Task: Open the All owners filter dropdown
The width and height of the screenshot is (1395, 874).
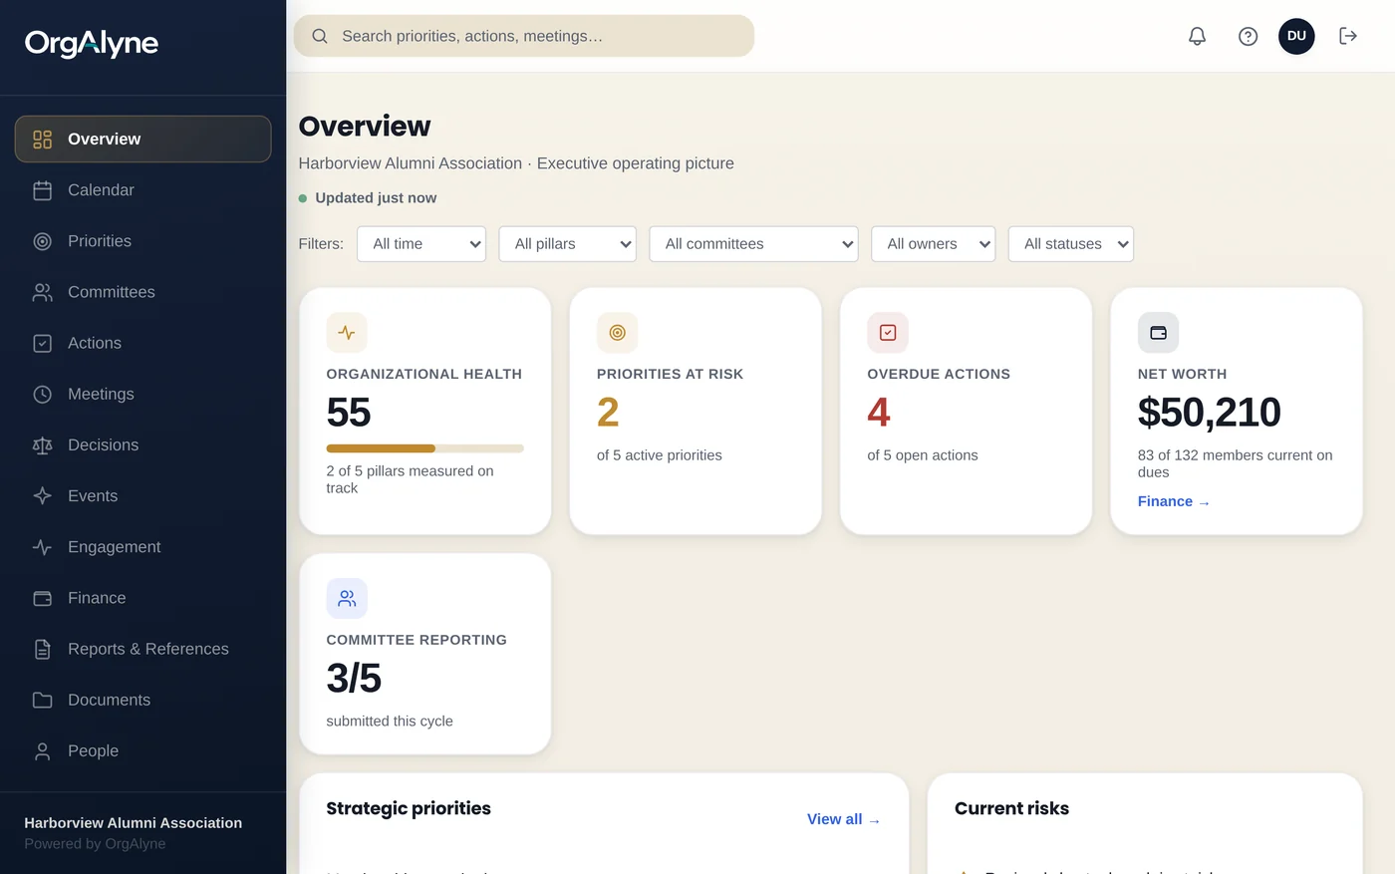Action: click(x=934, y=244)
